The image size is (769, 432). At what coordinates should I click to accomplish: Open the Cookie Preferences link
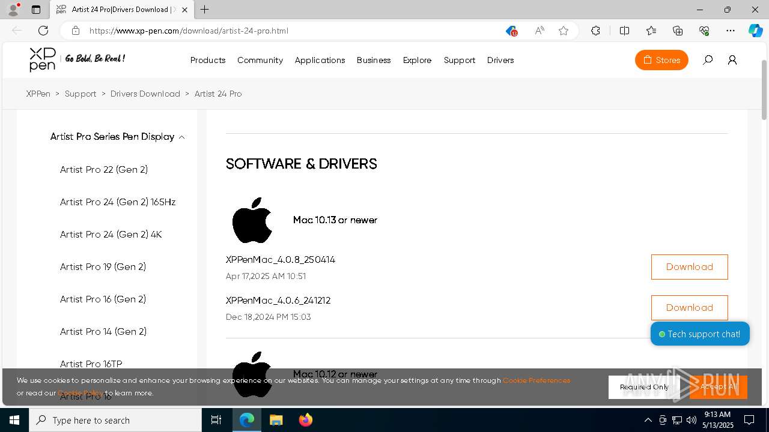coord(536,380)
